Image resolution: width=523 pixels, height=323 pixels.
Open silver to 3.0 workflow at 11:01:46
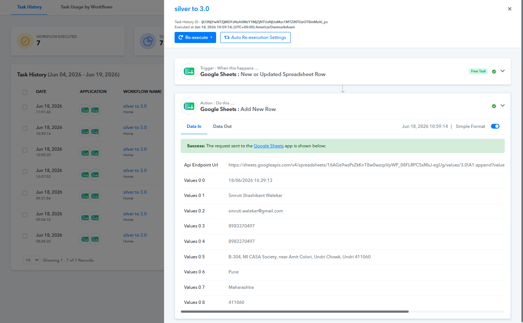tap(135, 106)
